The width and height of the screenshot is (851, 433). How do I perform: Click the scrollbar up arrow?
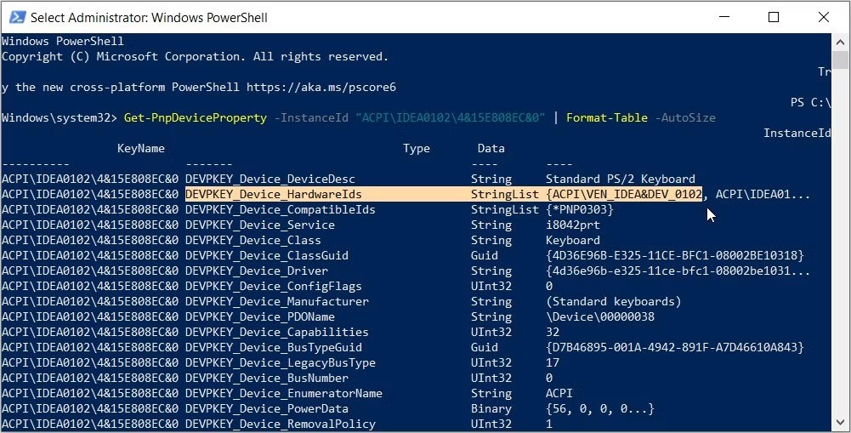coord(841,42)
